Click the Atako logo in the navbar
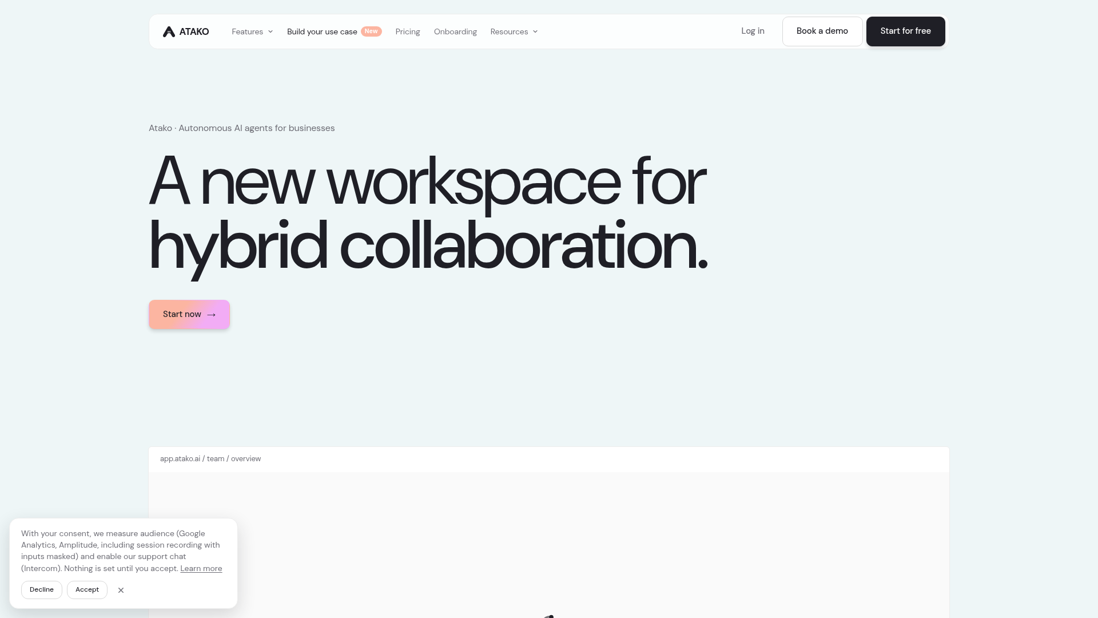 pos(186,31)
